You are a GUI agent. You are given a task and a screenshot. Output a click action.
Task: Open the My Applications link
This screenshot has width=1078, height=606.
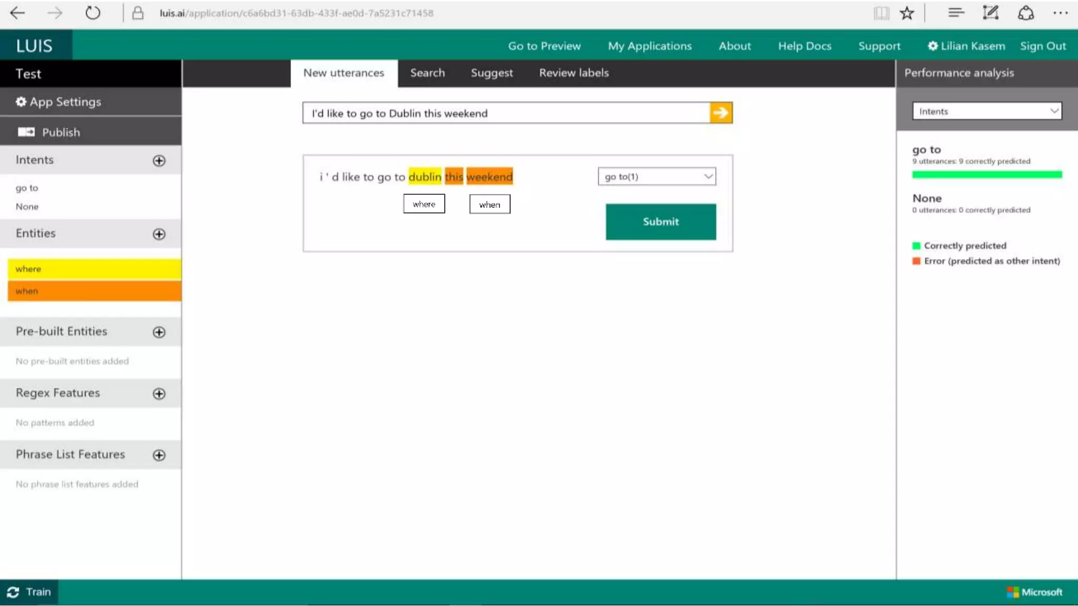tap(649, 46)
